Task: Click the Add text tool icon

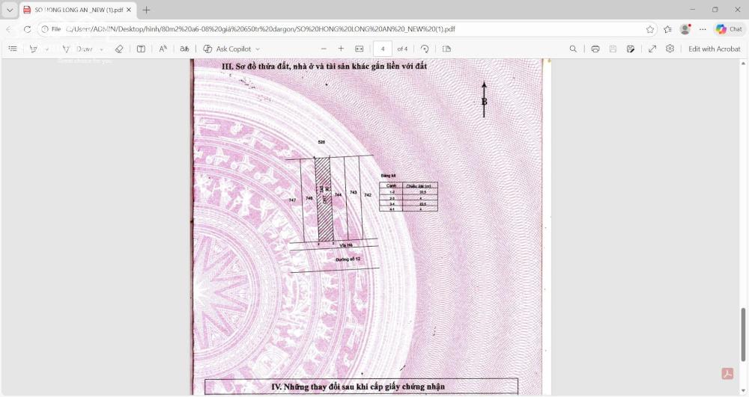Action: coord(141,49)
